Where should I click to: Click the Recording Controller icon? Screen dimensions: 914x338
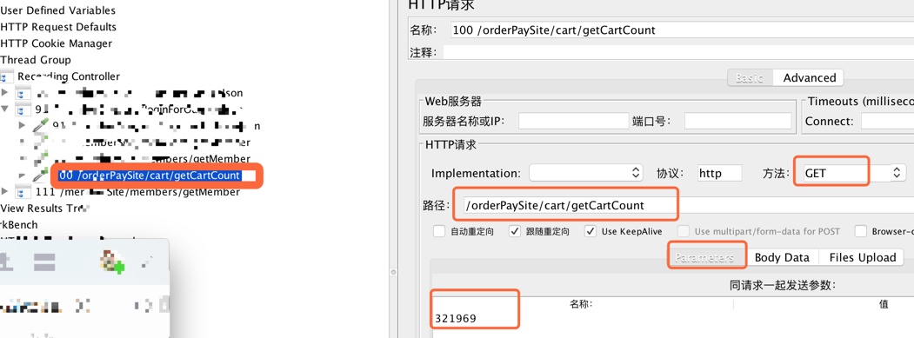pyautogui.click(x=7, y=76)
